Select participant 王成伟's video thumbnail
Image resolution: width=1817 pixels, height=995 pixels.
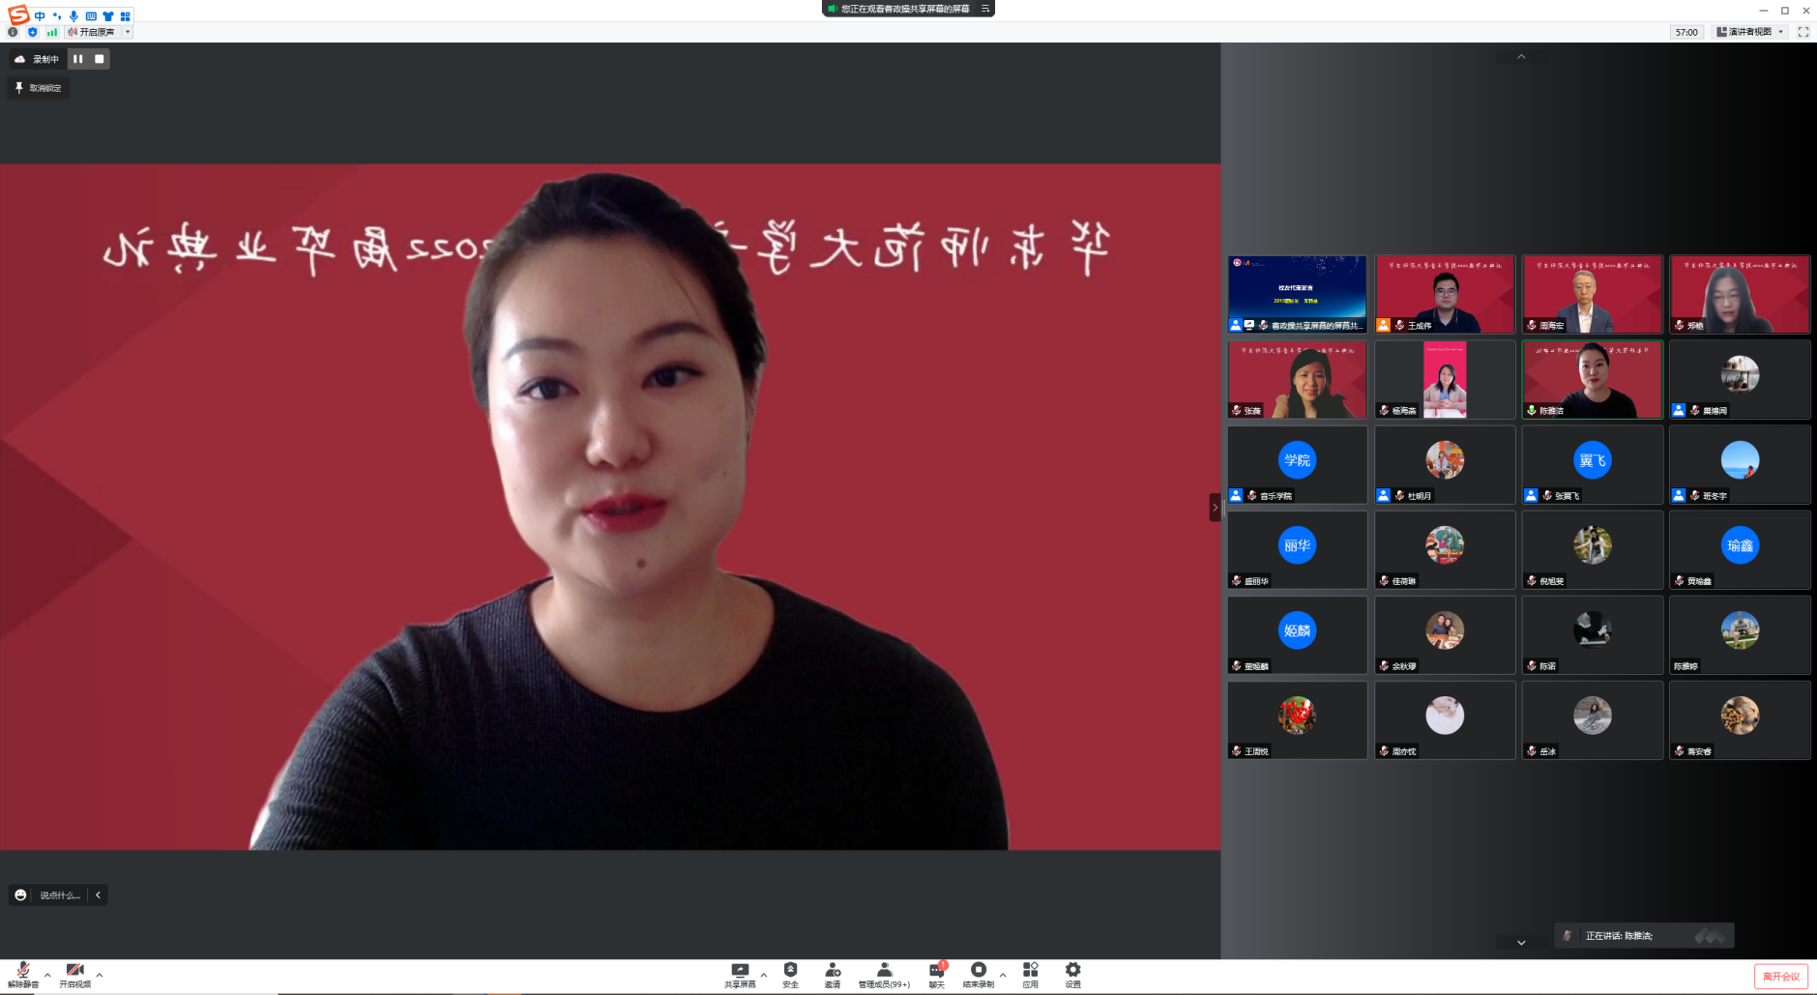[1445, 295]
